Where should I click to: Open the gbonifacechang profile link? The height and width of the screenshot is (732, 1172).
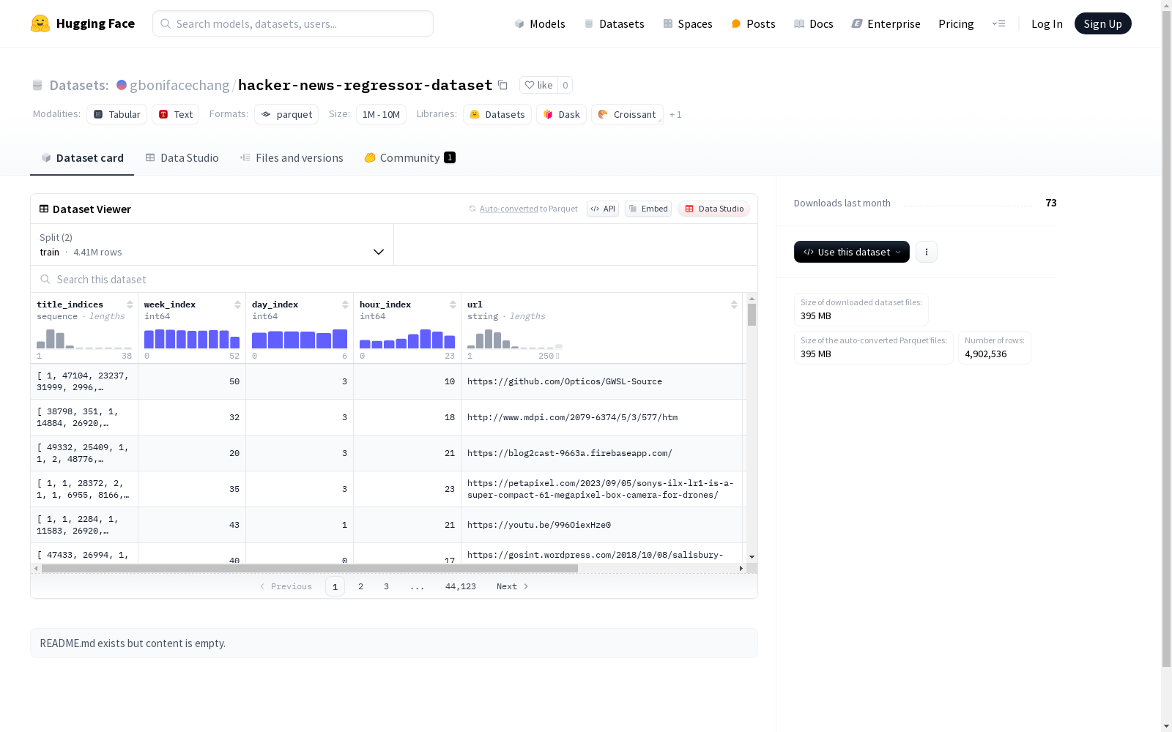(x=179, y=85)
